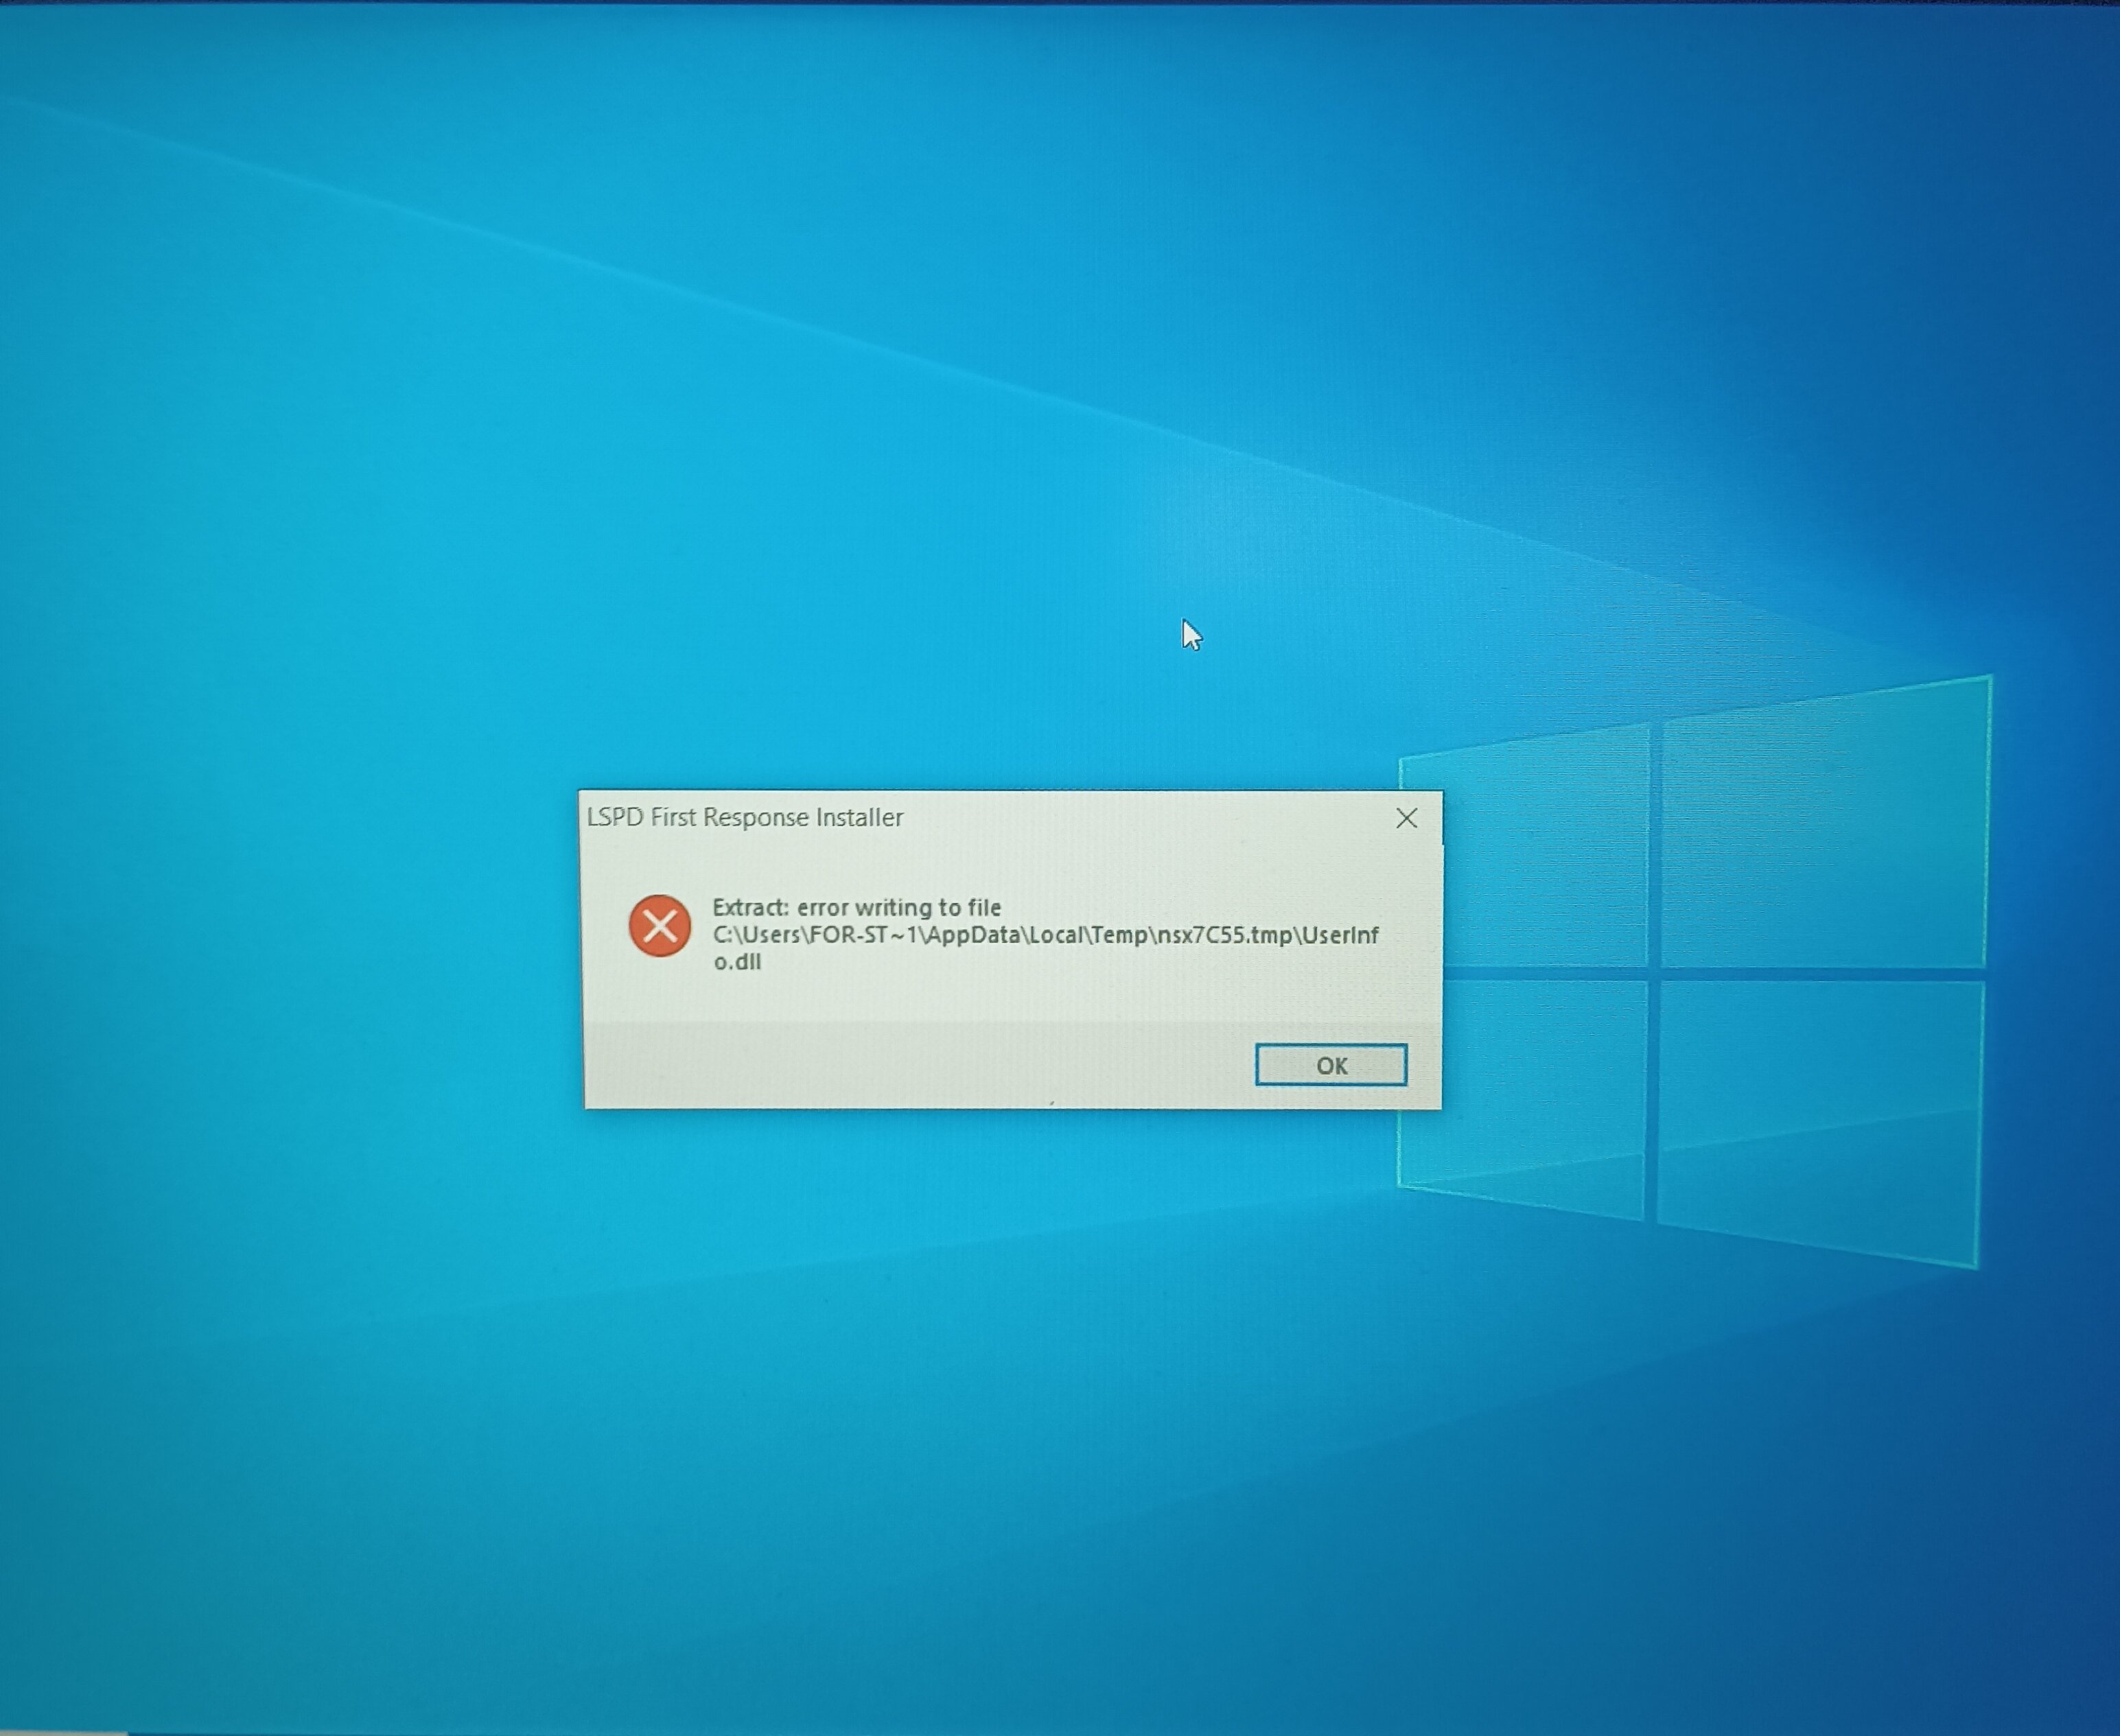Click the empty title bar area left of close button

tap(1150, 817)
